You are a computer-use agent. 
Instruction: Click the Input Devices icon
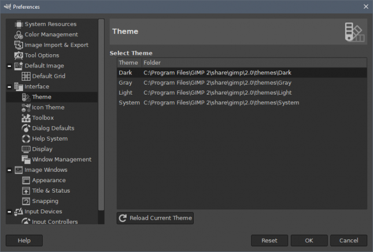(19, 212)
